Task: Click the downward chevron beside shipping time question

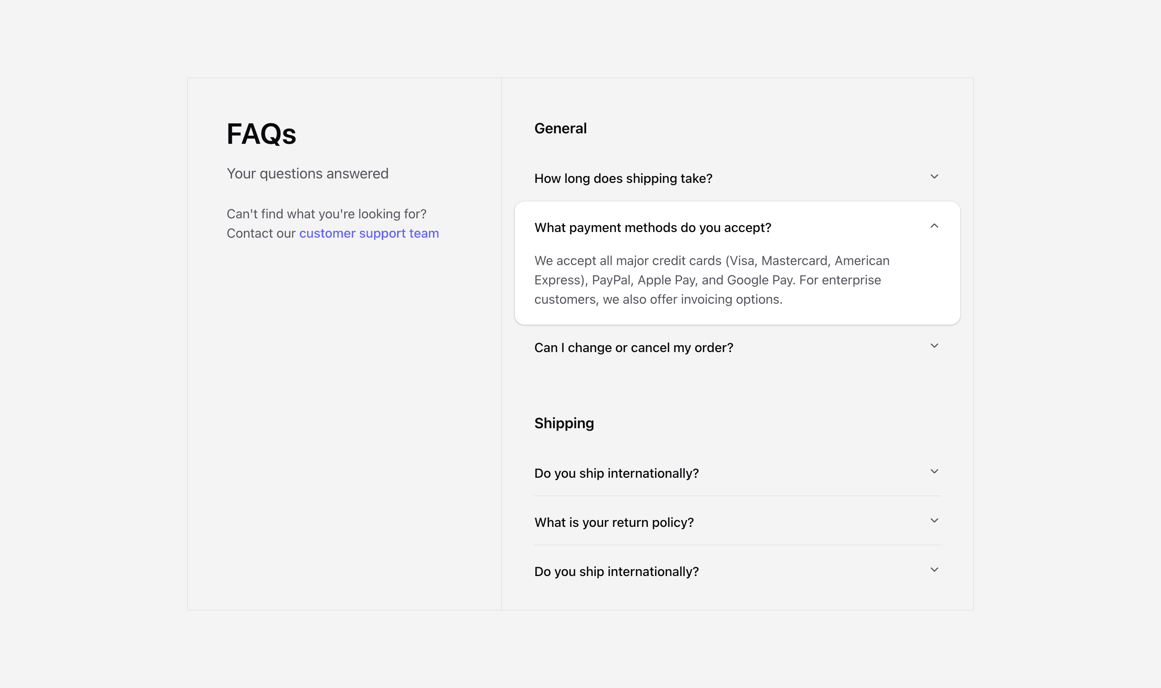Action: 934,177
